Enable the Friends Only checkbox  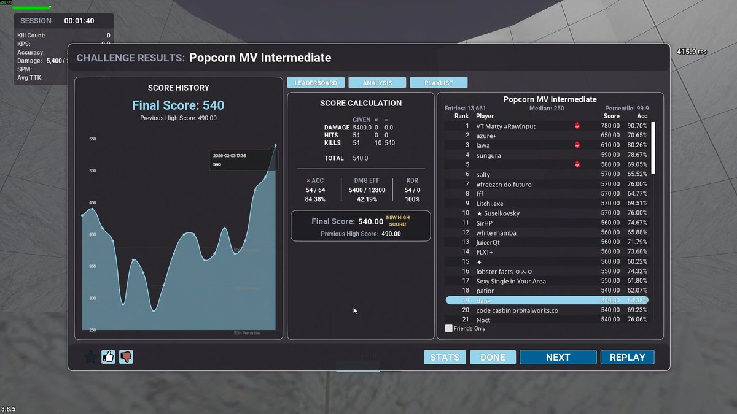448,328
